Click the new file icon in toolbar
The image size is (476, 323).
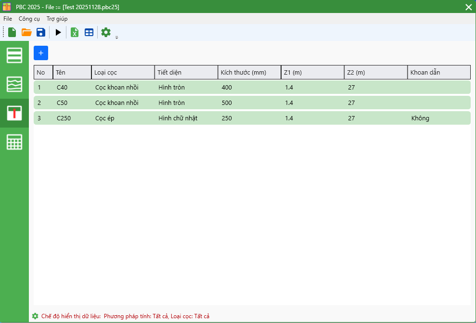12,32
